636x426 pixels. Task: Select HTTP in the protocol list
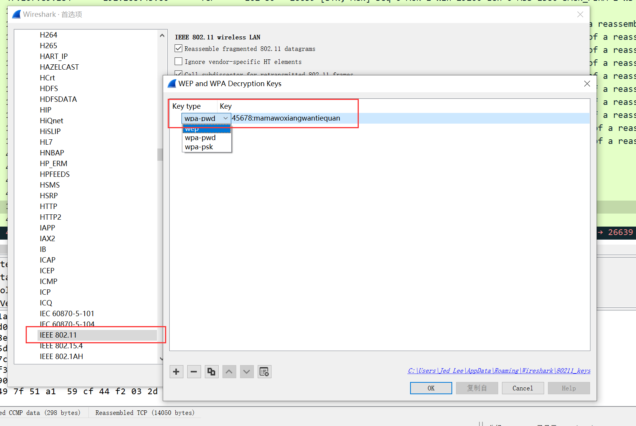point(49,206)
